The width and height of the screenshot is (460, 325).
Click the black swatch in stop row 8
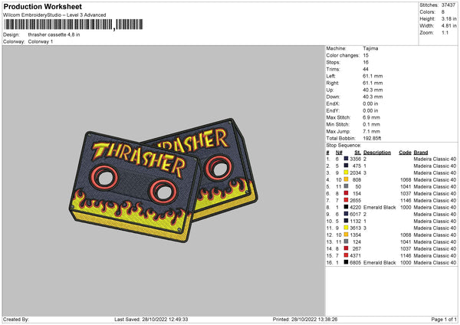347,207
